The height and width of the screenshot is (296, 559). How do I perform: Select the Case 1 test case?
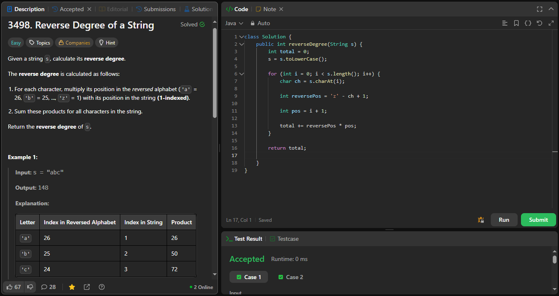pos(248,277)
